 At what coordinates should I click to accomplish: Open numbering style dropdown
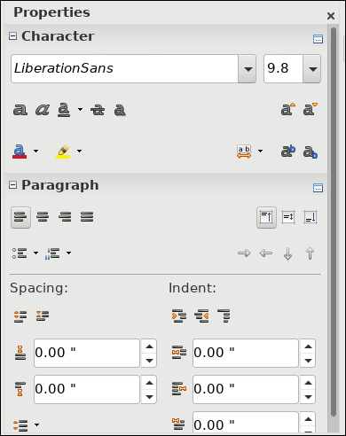coord(68,253)
